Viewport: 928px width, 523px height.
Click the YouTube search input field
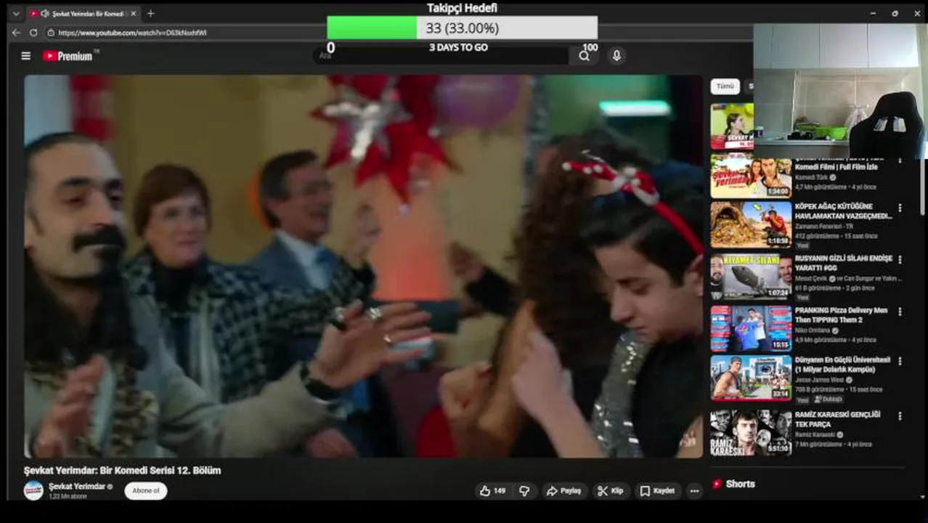point(443,56)
